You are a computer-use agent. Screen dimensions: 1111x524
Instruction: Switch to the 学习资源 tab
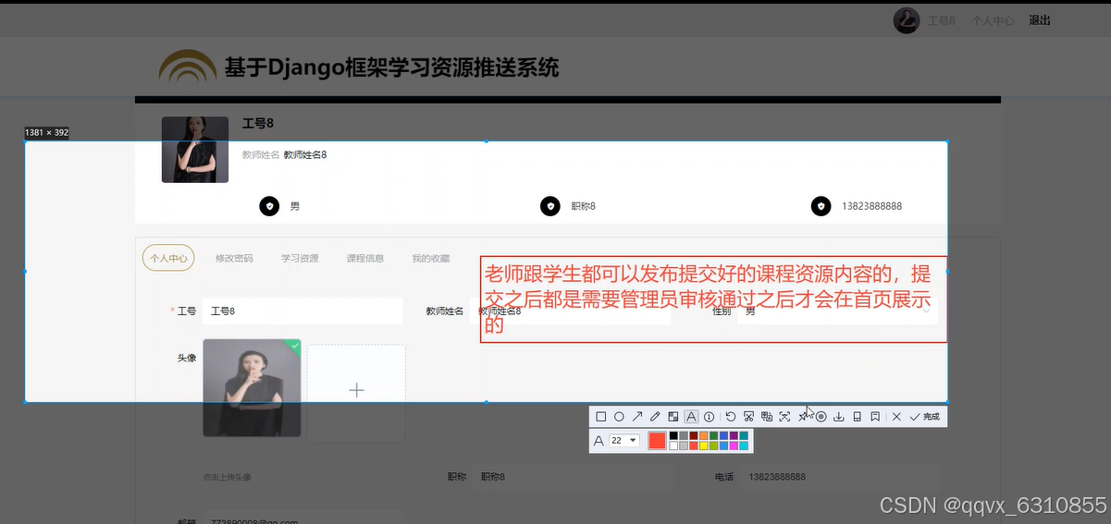pos(300,259)
